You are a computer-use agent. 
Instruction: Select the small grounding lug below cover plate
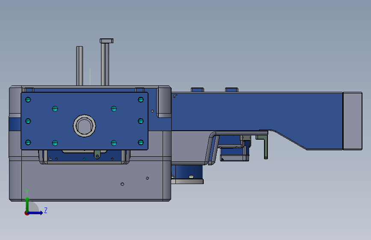pyautogui.click(x=97, y=154)
